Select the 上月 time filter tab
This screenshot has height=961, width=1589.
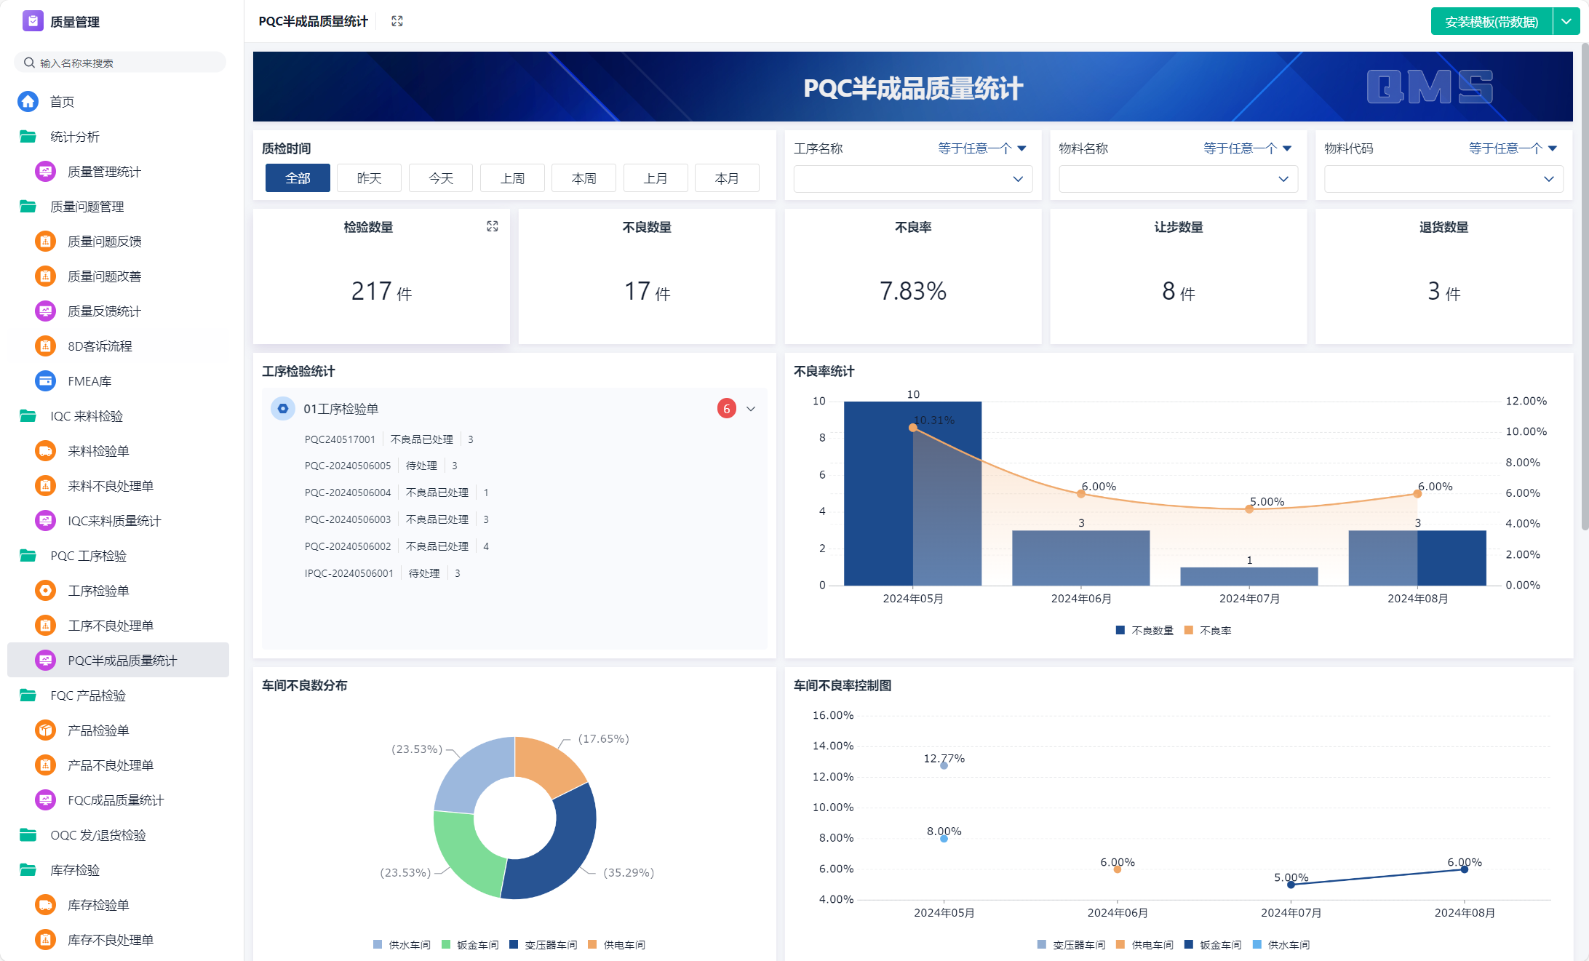coord(655,178)
